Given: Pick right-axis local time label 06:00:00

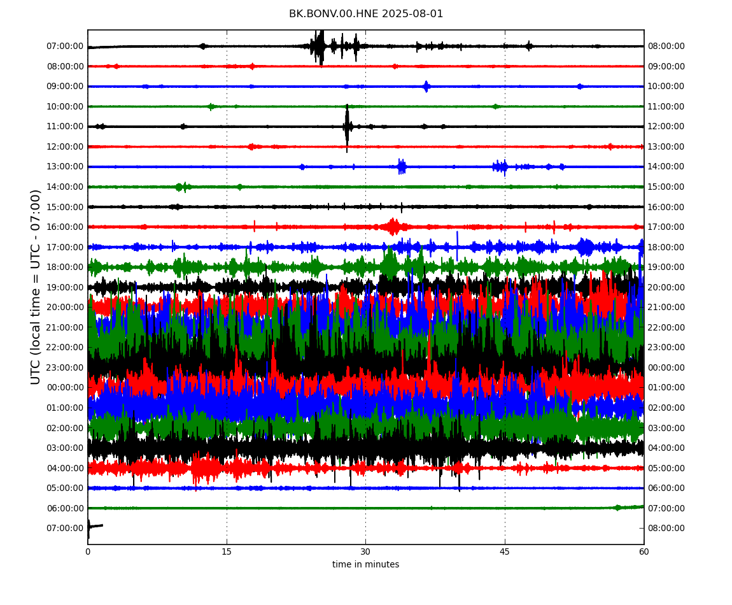Looking at the screenshot, I should click(x=666, y=488).
